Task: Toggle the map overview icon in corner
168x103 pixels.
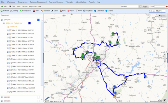Action: (165, 100)
